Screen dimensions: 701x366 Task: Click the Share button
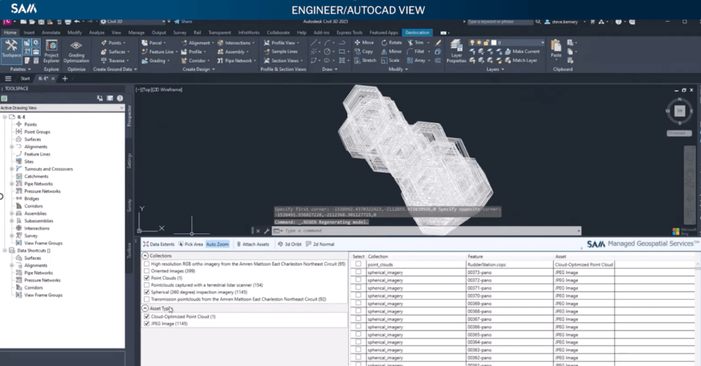(183, 21)
